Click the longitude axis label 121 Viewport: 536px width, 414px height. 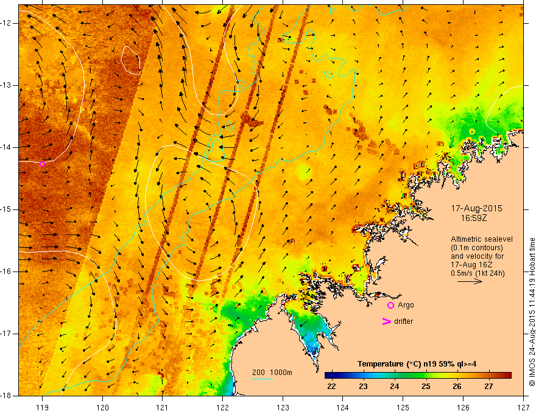[x=163, y=407]
